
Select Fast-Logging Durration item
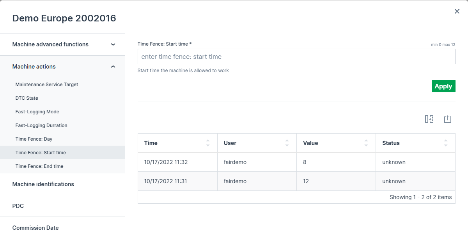click(x=41, y=125)
